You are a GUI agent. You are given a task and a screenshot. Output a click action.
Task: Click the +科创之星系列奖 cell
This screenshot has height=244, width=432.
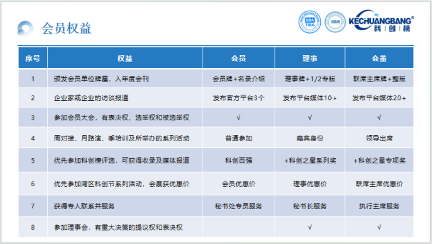coord(310,161)
